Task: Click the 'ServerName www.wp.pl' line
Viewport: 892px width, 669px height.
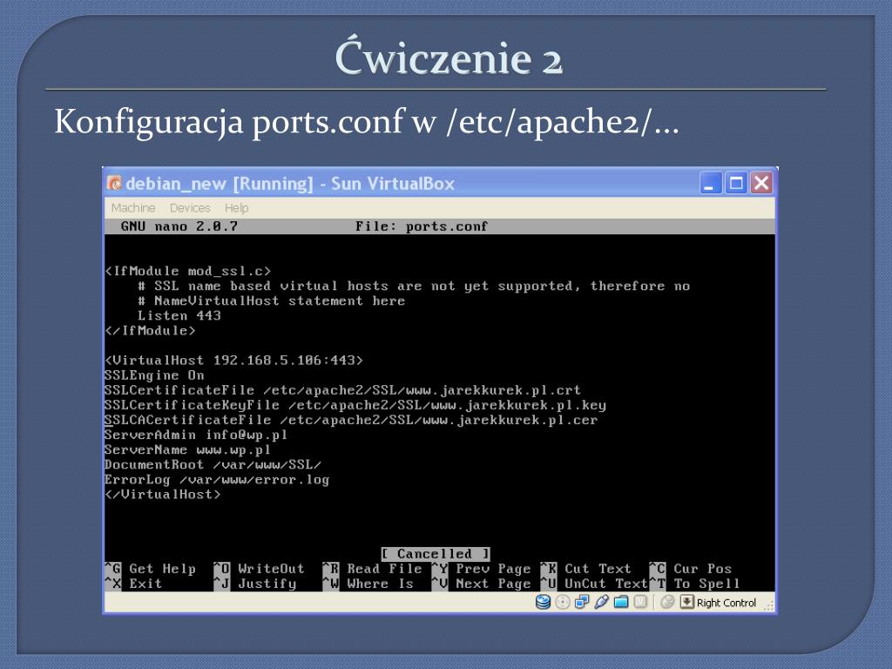Action: [x=188, y=450]
